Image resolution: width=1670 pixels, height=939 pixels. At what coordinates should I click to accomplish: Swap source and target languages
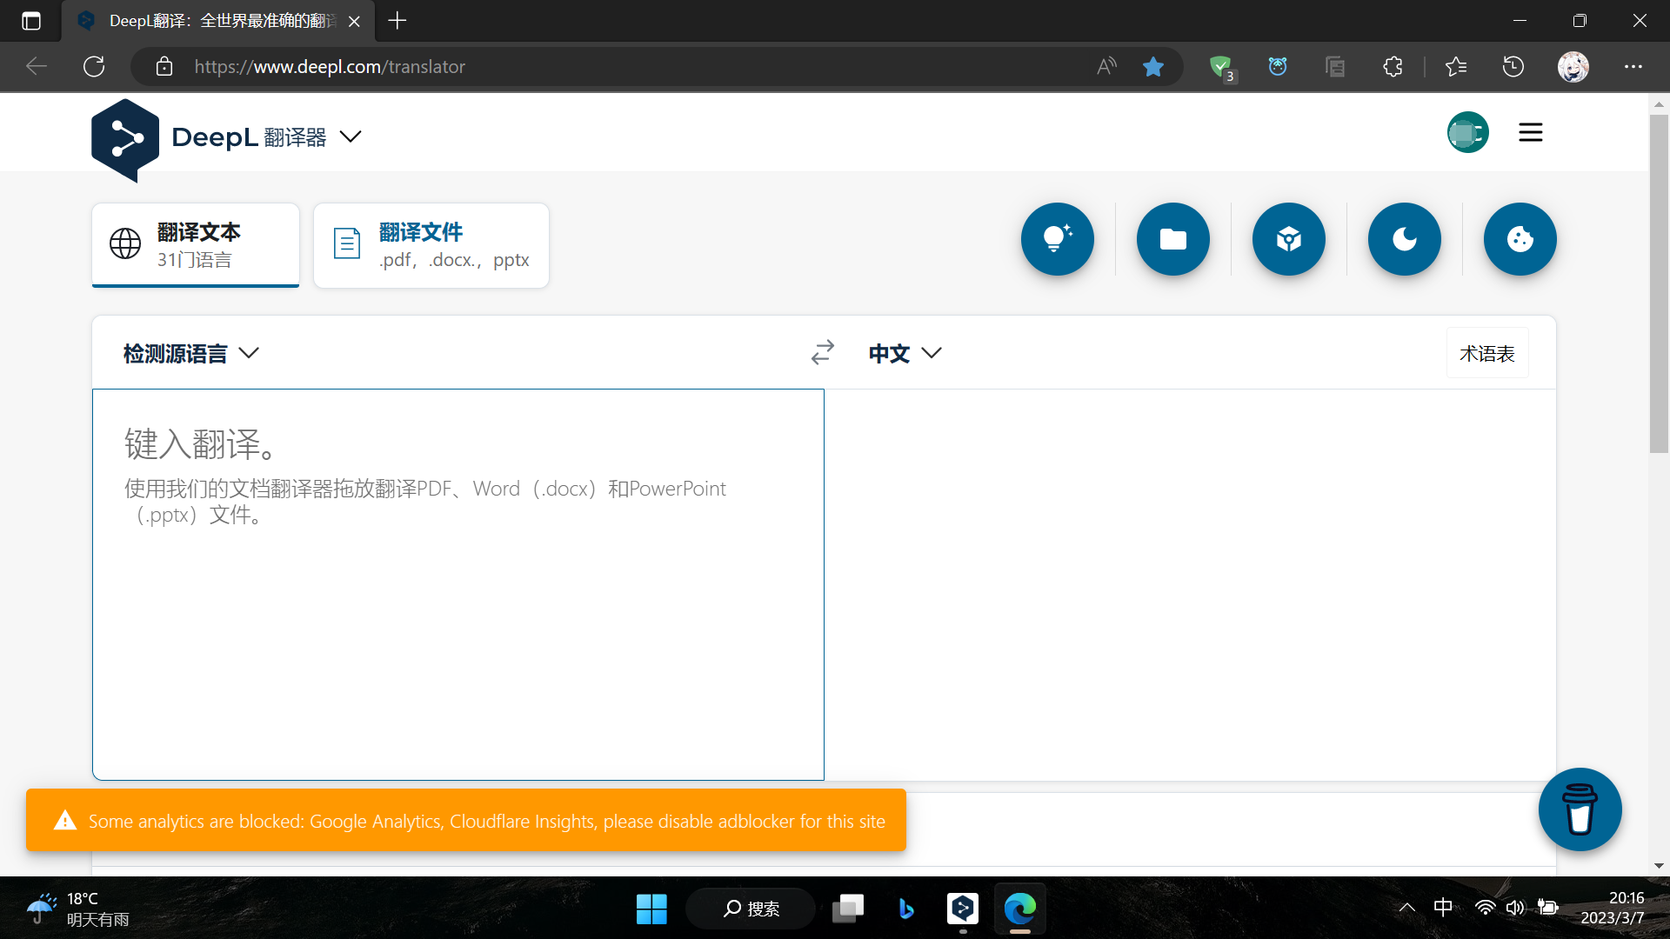click(823, 352)
